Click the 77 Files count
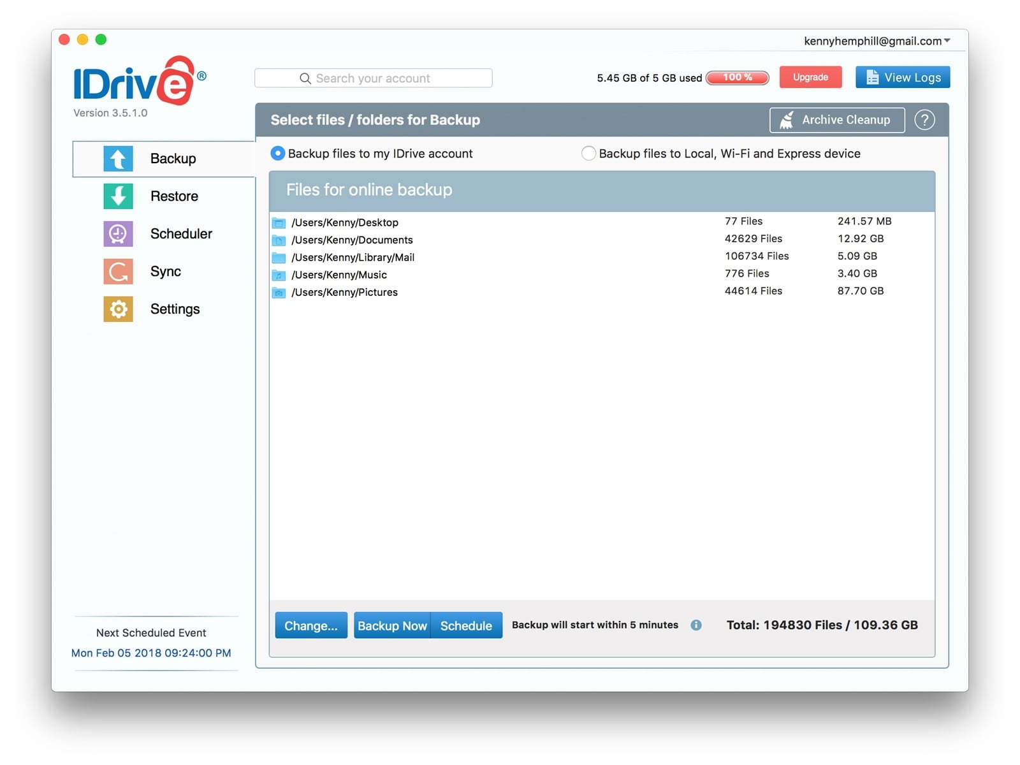 click(744, 221)
